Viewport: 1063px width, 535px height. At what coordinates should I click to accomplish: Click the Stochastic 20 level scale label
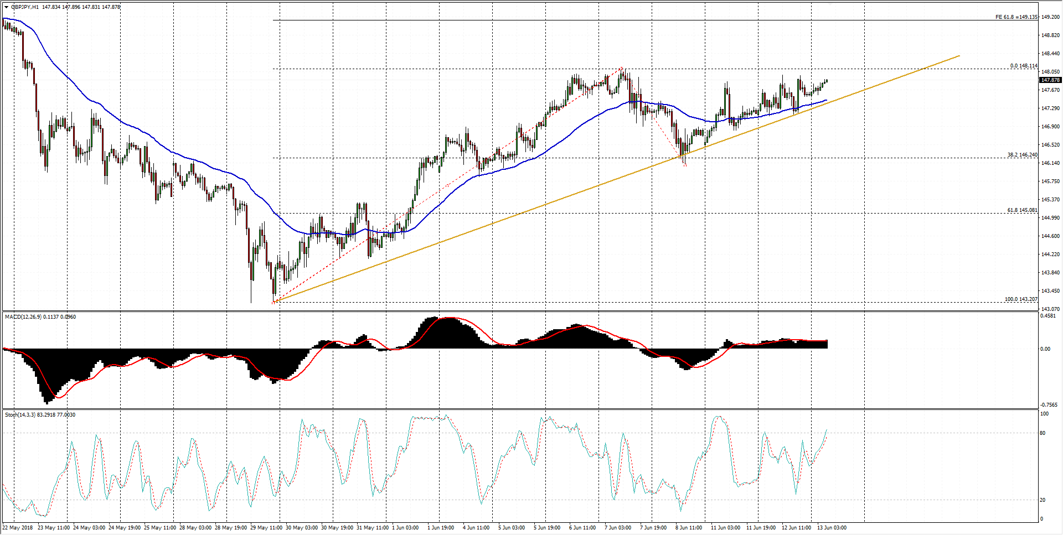1043,500
